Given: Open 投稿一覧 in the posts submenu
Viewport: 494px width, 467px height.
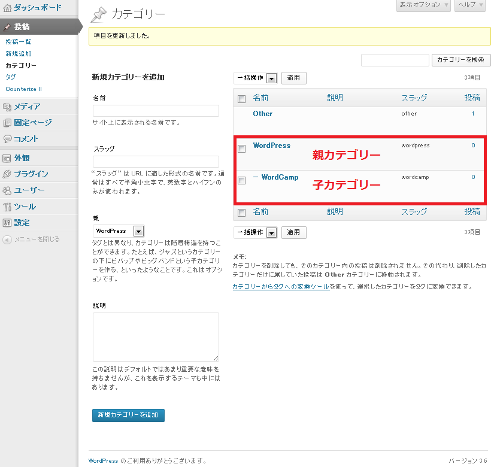Looking at the screenshot, I should (19, 42).
